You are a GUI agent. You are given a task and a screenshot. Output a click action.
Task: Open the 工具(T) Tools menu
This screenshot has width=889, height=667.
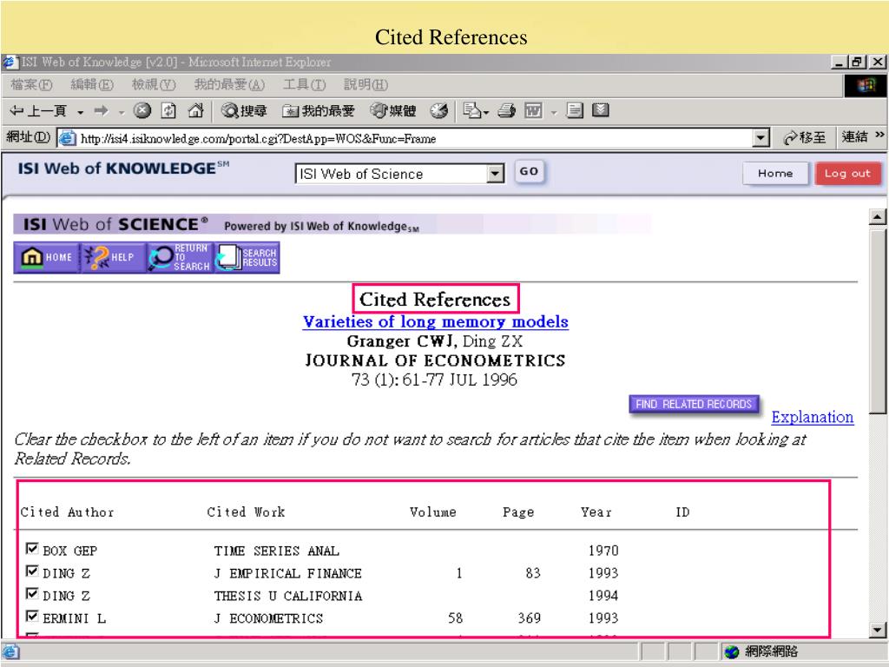click(x=305, y=85)
